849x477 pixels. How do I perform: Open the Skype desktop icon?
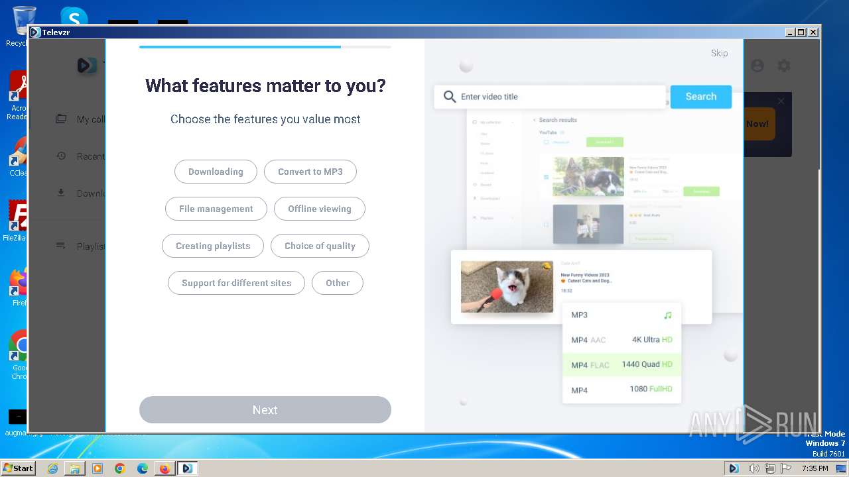[74, 17]
